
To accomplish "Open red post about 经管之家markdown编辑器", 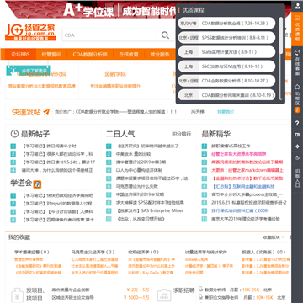I will [x=247, y=170].
